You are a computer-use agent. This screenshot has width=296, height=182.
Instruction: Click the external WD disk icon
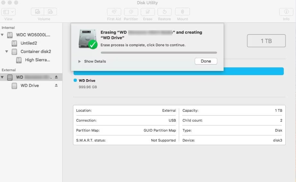(x=10, y=77)
